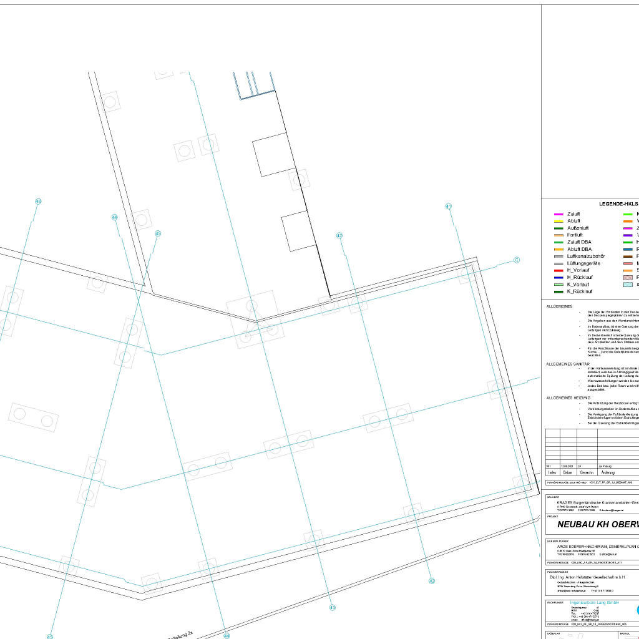
Task: Click the Fortluft legend swatch
Action: [559, 235]
